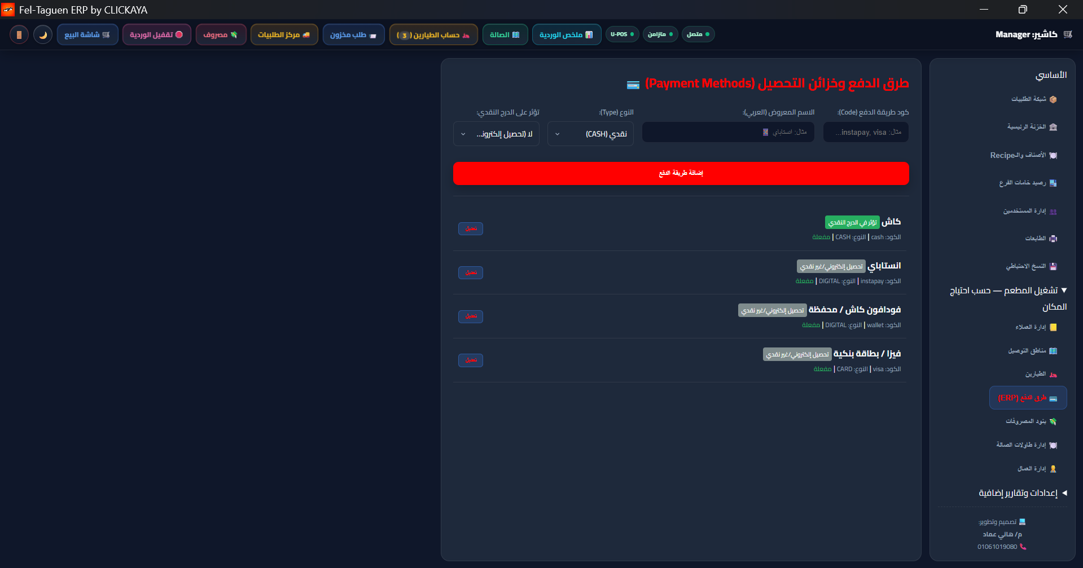This screenshot has width=1083, height=568.
Task: Click the notebook icon for إدارة العملاء
Action: [x=1053, y=327]
